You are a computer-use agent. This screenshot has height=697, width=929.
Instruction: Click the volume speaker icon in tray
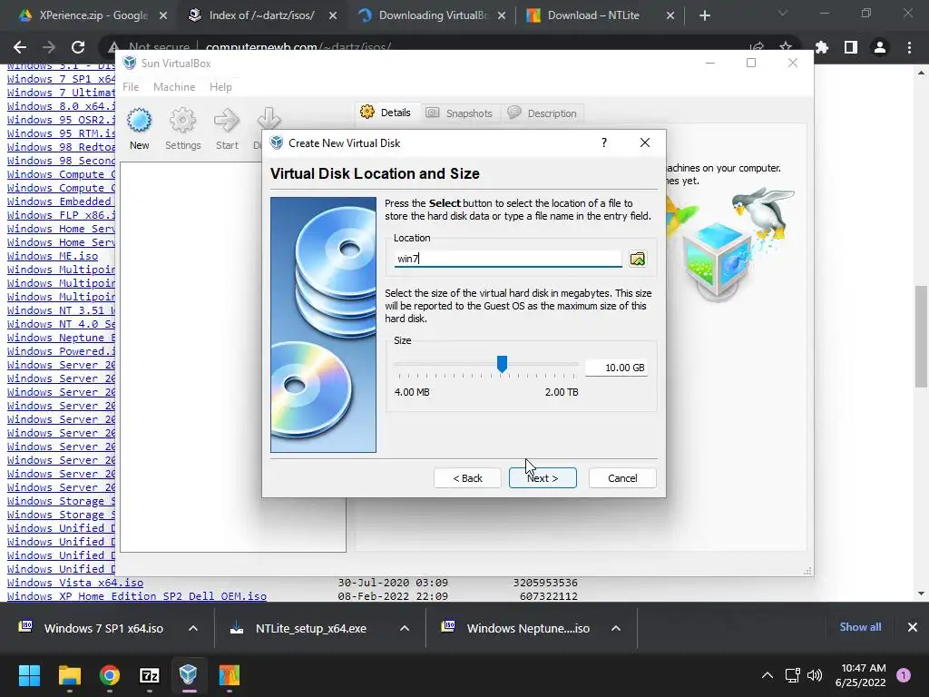816,675
